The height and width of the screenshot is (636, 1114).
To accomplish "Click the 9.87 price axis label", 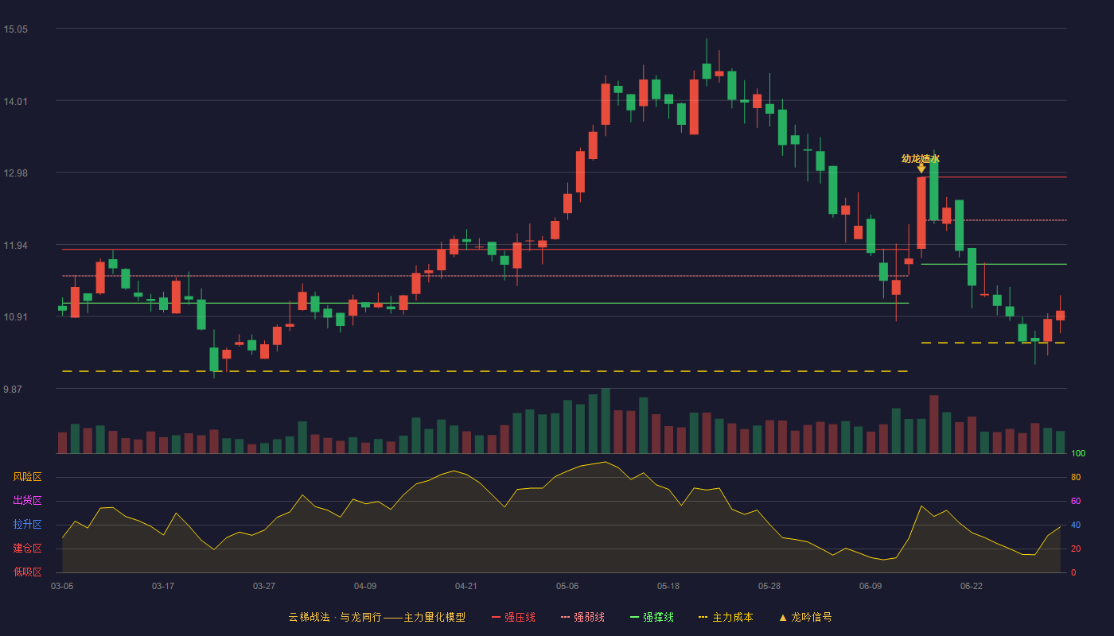I will (13, 390).
